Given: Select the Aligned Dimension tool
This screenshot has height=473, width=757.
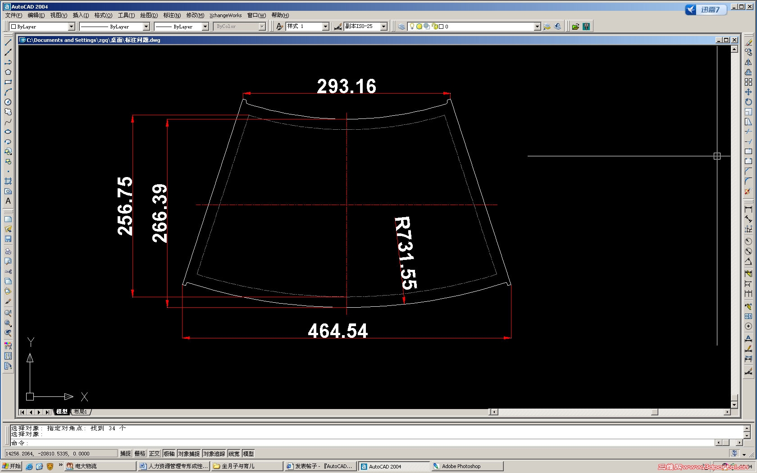Looking at the screenshot, I should (748, 219).
